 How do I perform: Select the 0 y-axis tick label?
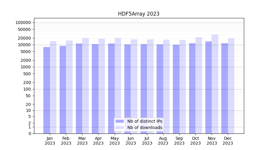[x=30, y=133]
